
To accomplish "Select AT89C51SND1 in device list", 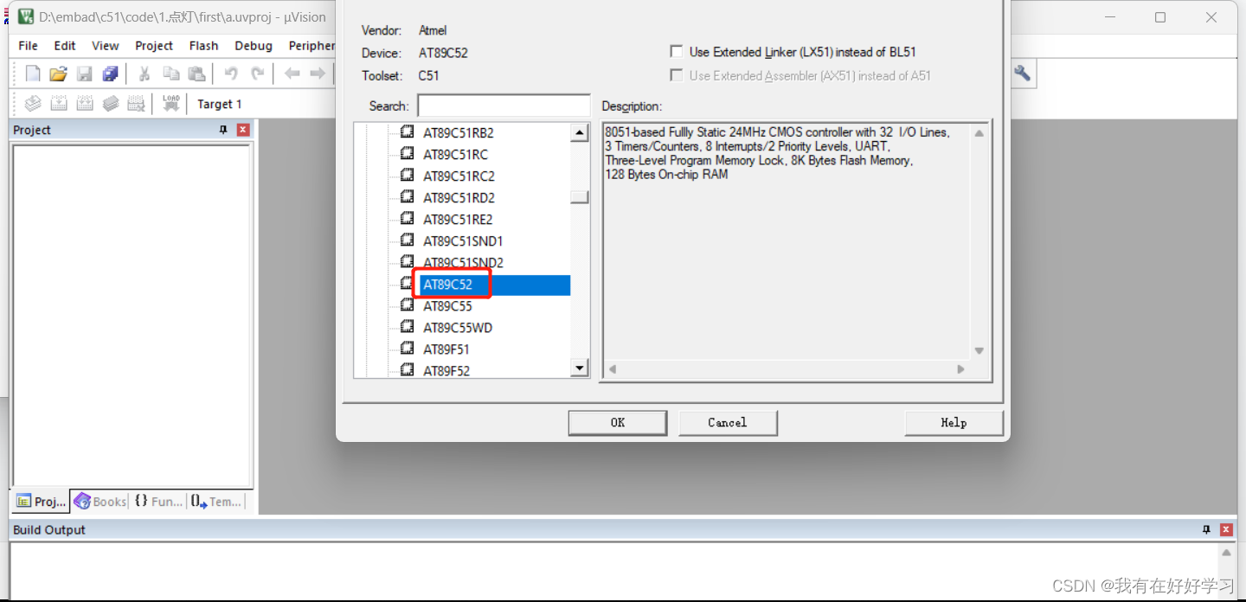I will pos(463,240).
